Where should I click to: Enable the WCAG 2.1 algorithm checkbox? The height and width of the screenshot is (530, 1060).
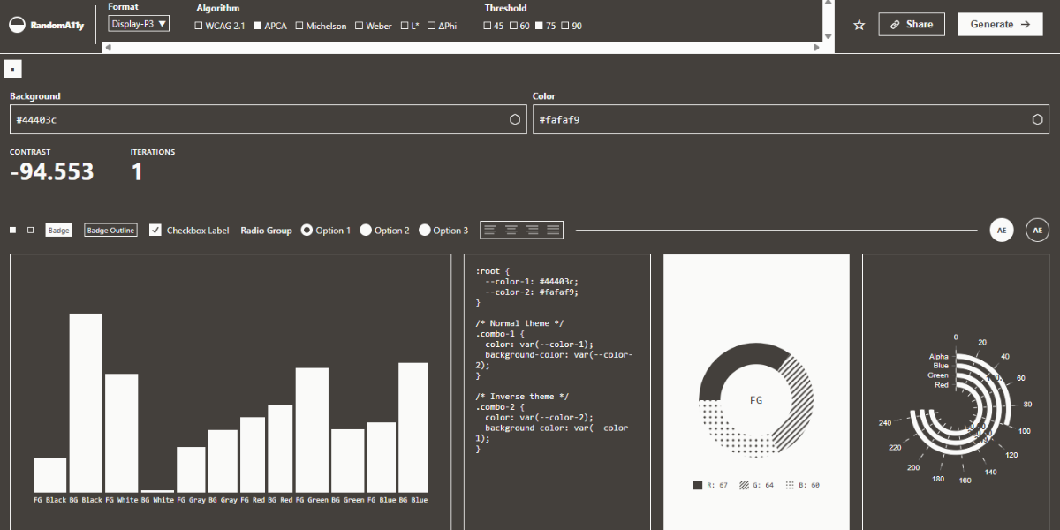point(199,26)
